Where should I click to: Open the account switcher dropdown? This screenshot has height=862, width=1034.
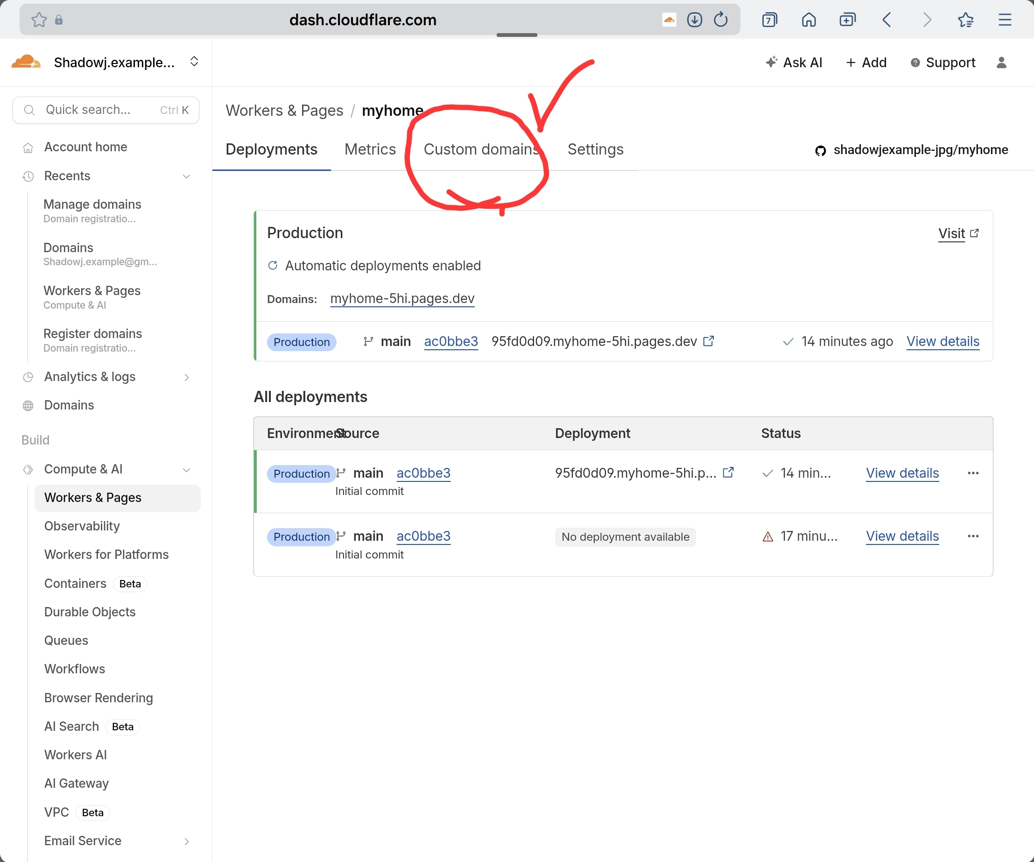point(194,62)
